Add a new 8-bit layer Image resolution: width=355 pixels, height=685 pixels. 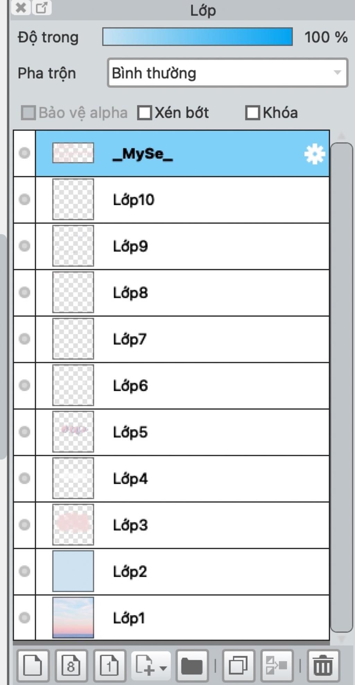pos(71,665)
